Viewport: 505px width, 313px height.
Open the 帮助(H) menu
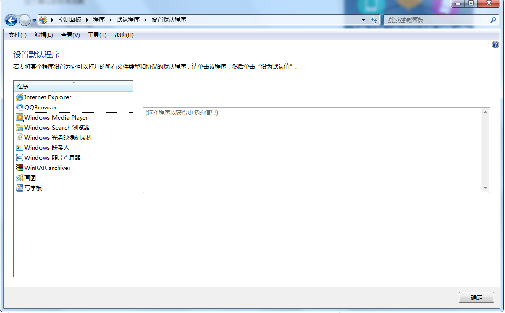pyautogui.click(x=124, y=35)
